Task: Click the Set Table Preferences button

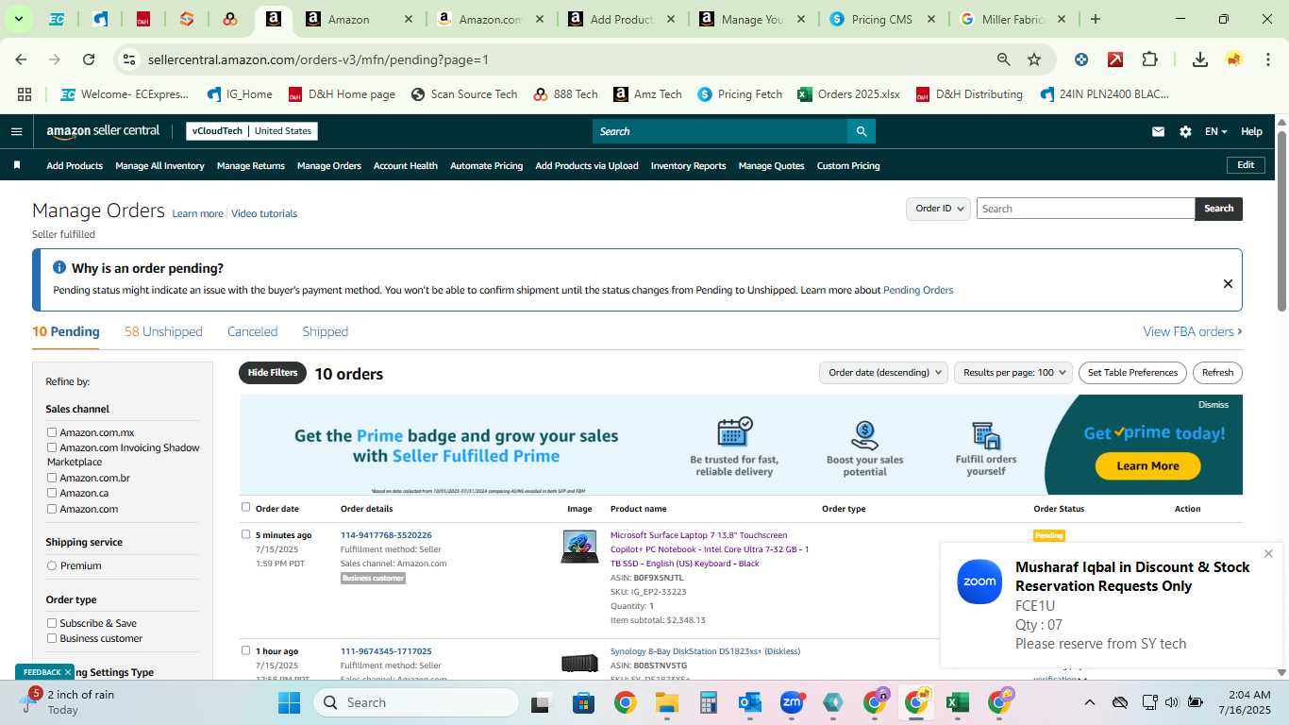Action: click(1132, 373)
